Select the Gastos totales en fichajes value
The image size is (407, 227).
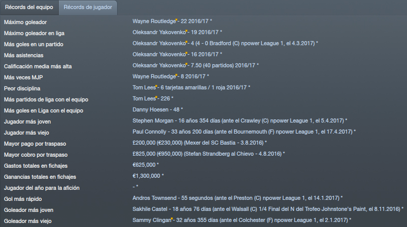tap(145, 165)
